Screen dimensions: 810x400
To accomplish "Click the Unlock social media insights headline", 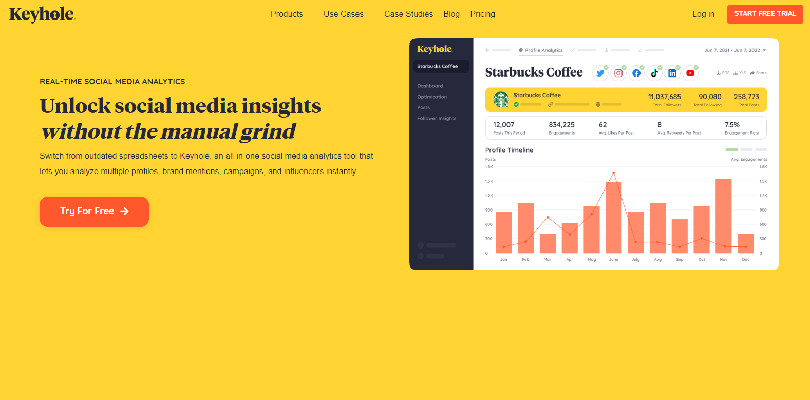I will pyautogui.click(x=180, y=106).
